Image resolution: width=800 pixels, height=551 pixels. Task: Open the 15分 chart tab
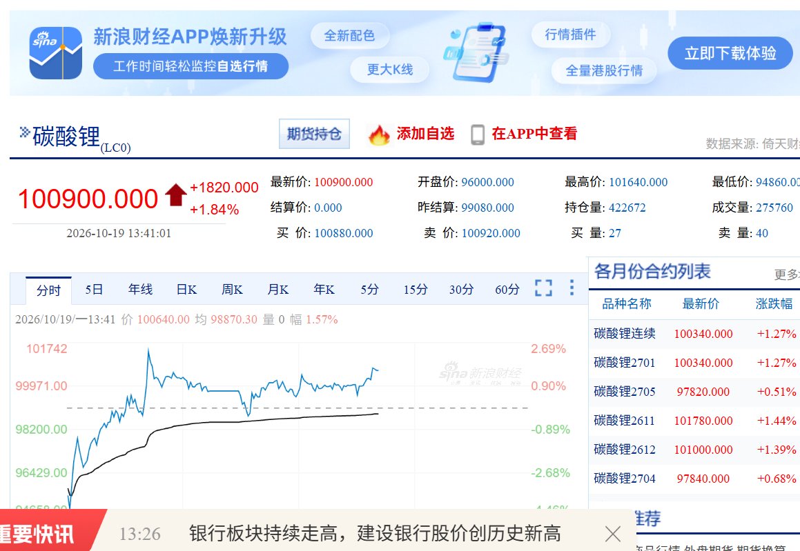pos(416,290)
